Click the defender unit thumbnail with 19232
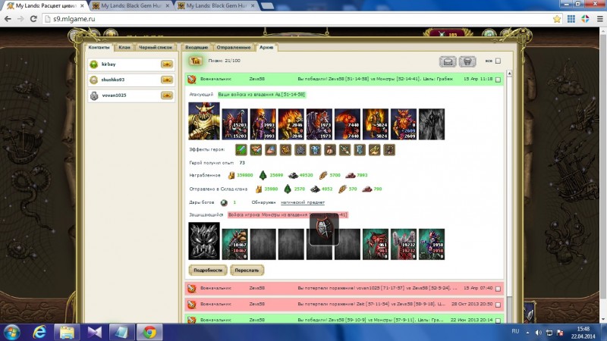The image size is (607, 341). tap(404, 244)
